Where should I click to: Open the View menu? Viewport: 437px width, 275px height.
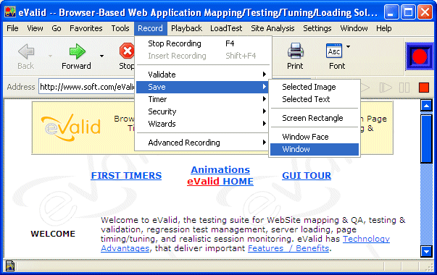35,28
